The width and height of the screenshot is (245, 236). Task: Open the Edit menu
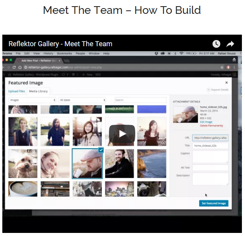pos(27,54)
